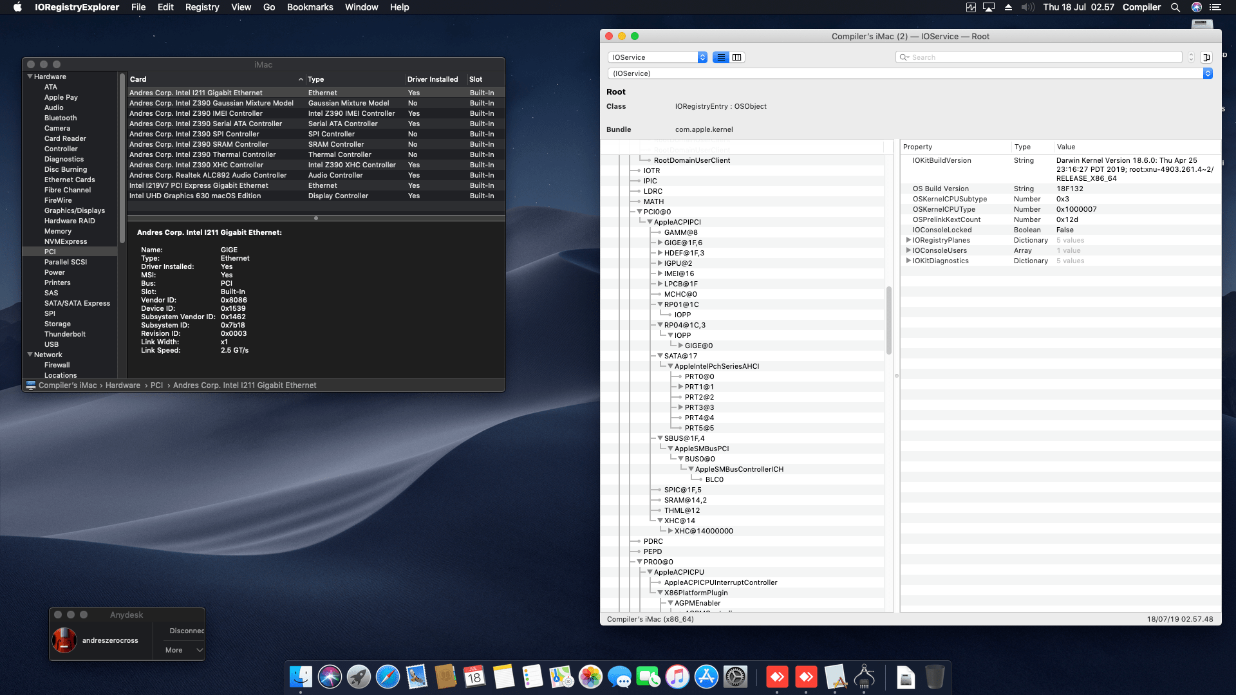Open System Information icon in the dock
Viewport: 1236px width, 695px height.
click(864, 677)
